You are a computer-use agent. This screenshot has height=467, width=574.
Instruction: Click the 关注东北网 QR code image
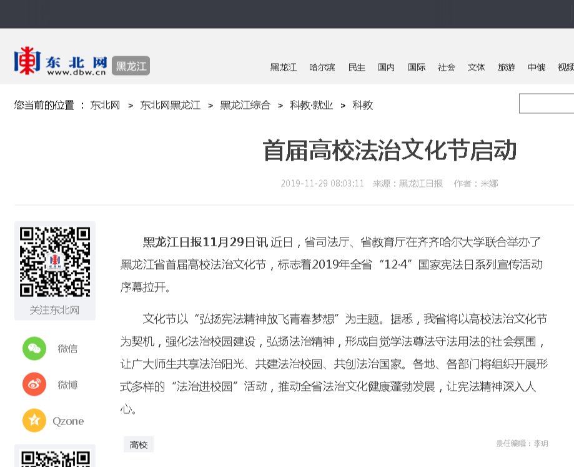click(55, 261)
